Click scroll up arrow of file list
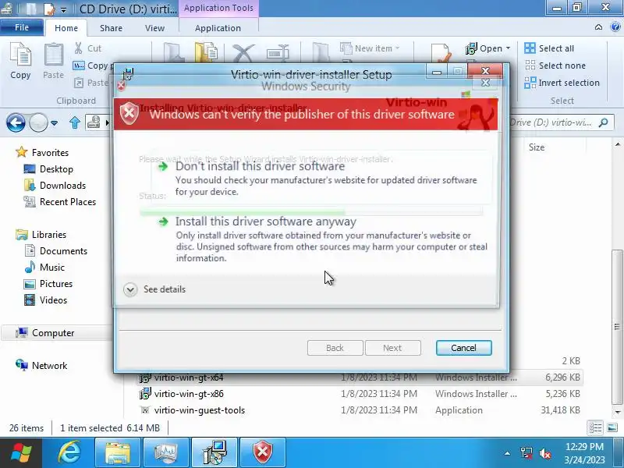 (618, 144)
